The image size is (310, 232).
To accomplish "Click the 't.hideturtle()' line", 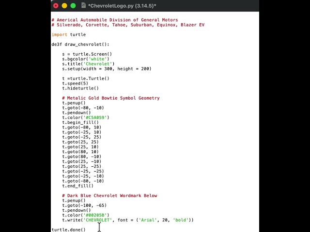I will pos(80,88).
